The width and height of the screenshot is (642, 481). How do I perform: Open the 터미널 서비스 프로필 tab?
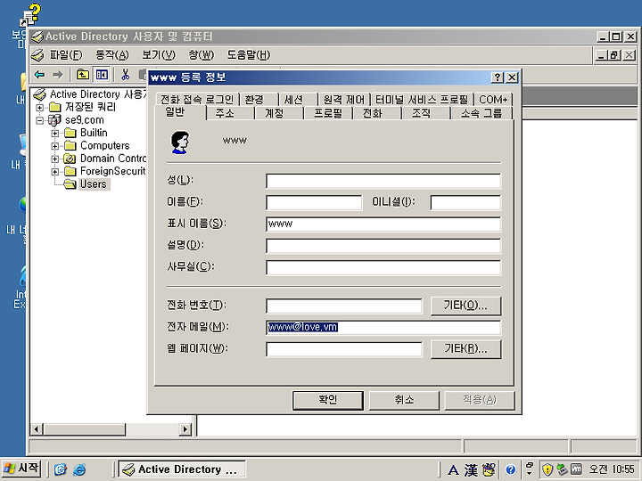(x=422, y=100)
